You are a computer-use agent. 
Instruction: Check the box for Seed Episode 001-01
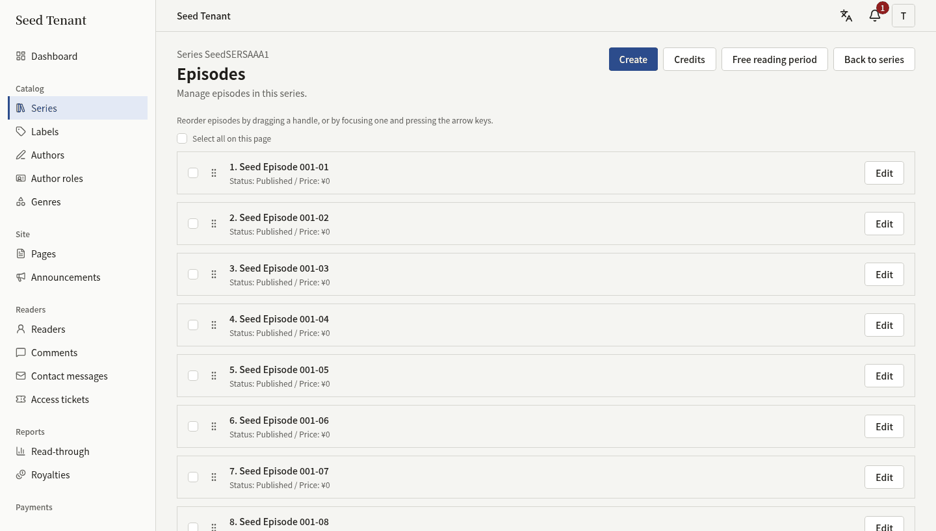tap(193, 173)
